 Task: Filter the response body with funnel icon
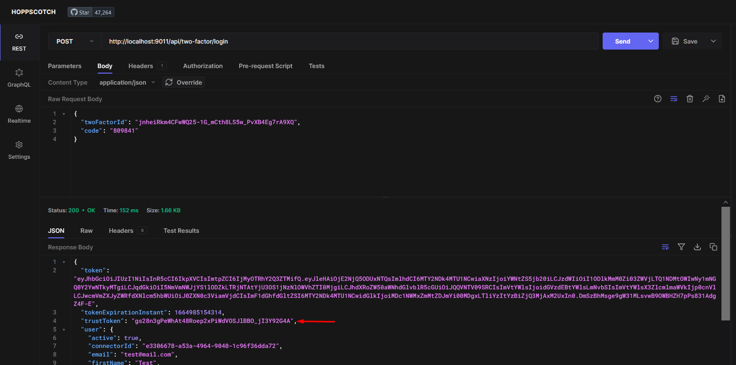coord(681,247)
